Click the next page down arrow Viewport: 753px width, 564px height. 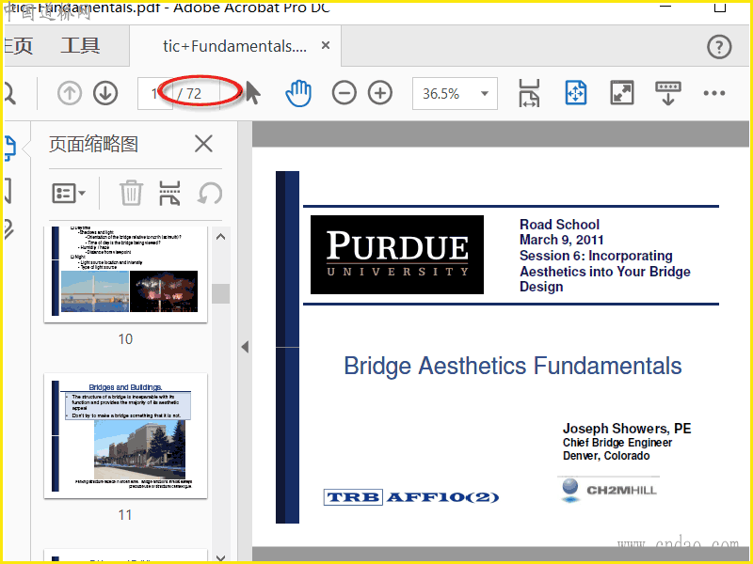point(105,93)
